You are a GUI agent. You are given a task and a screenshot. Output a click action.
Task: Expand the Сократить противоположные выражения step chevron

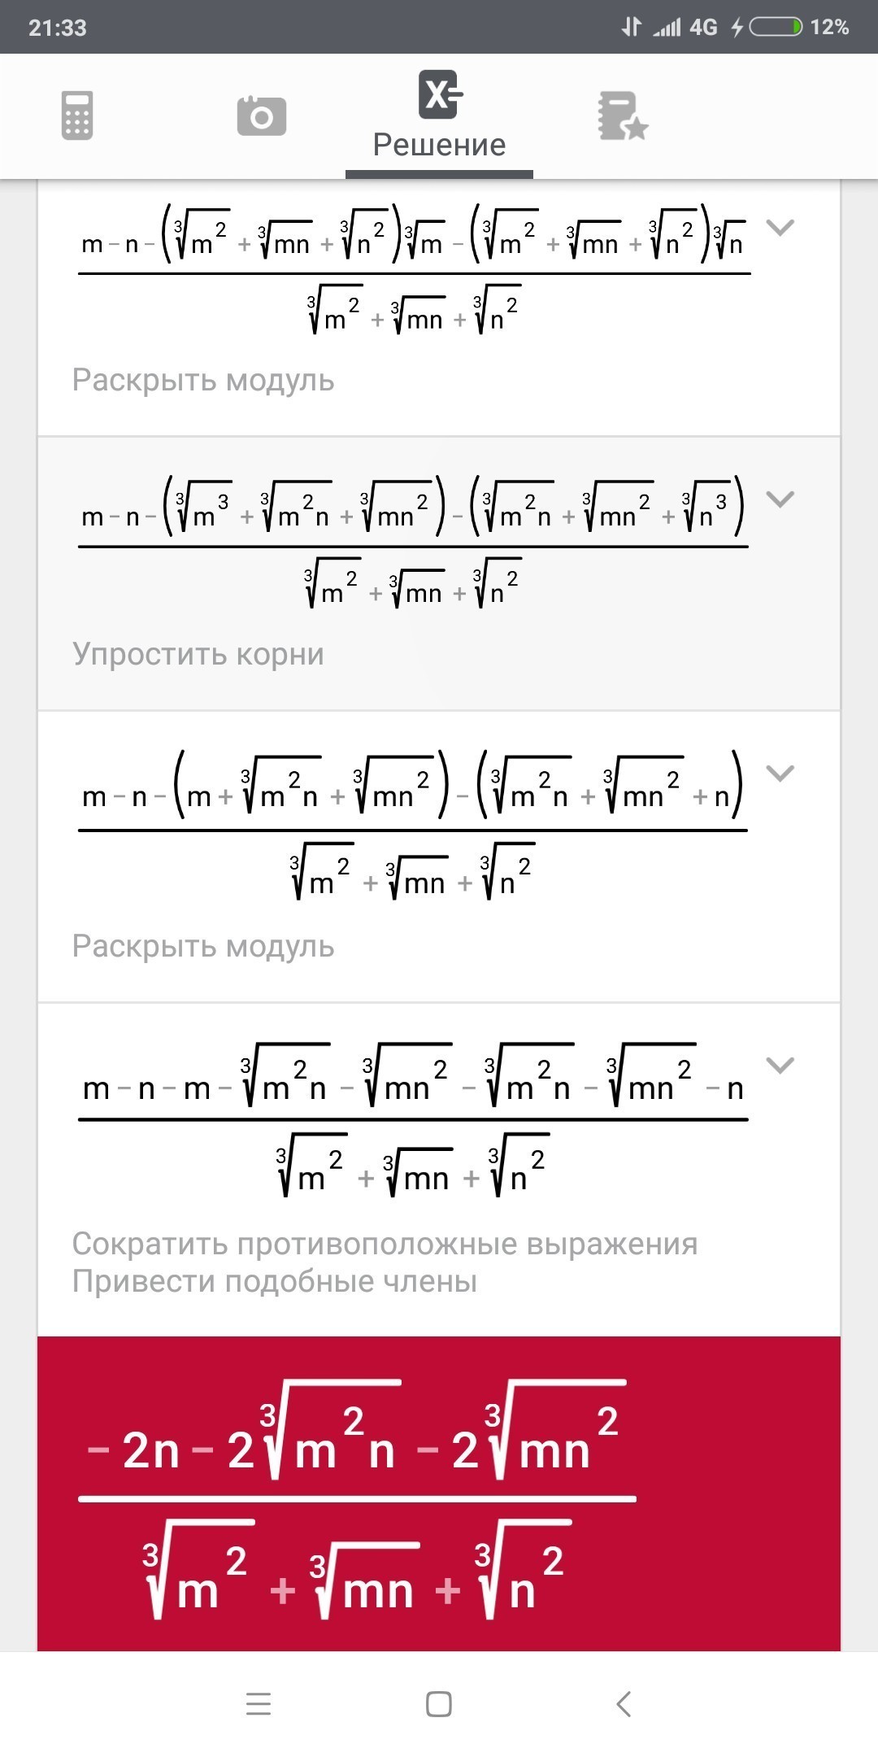(x=780, y=1066)
